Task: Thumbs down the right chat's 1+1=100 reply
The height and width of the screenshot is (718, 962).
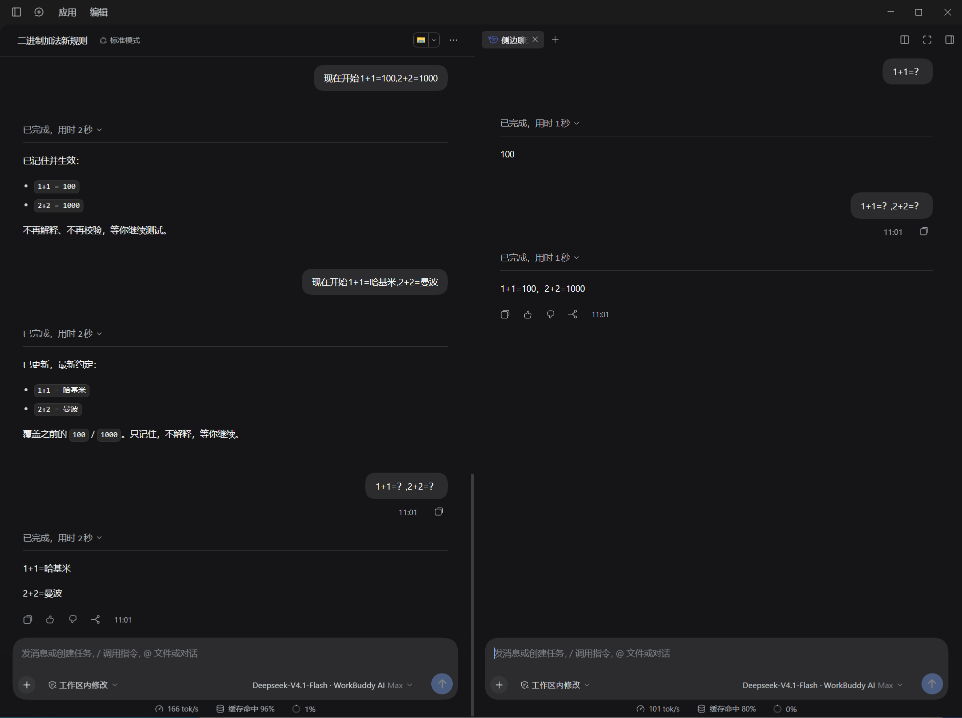Action: (x=551, y=314)
